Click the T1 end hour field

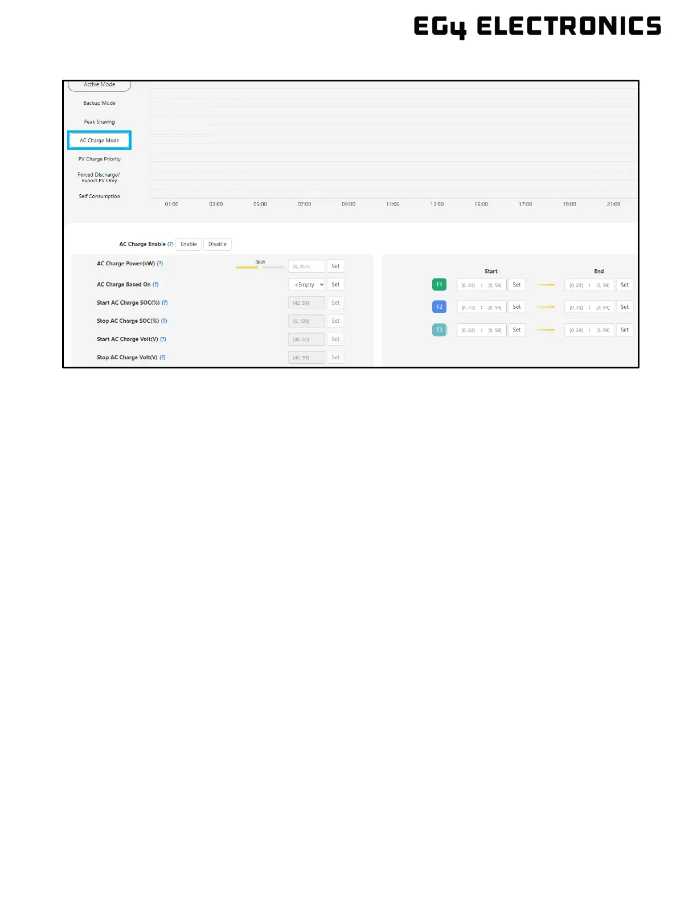tap(576, 285)
